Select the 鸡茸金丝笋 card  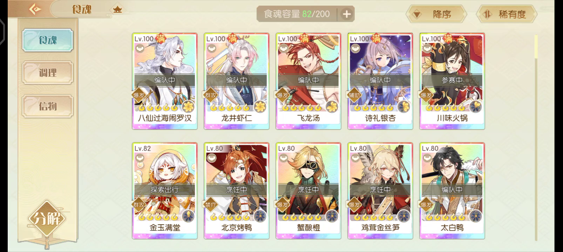380,191
